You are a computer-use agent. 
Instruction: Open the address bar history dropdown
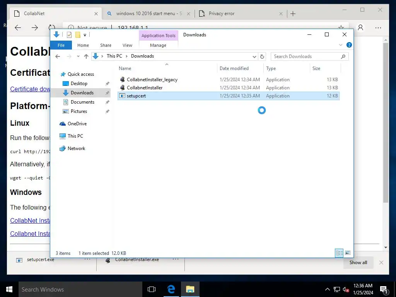(x=254, y=56)
